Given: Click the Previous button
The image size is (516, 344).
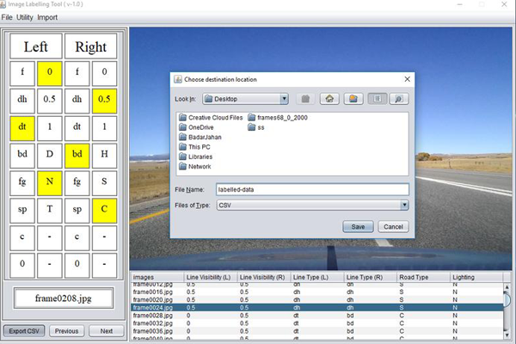Looking at the screenshot, I should point(66,331).
